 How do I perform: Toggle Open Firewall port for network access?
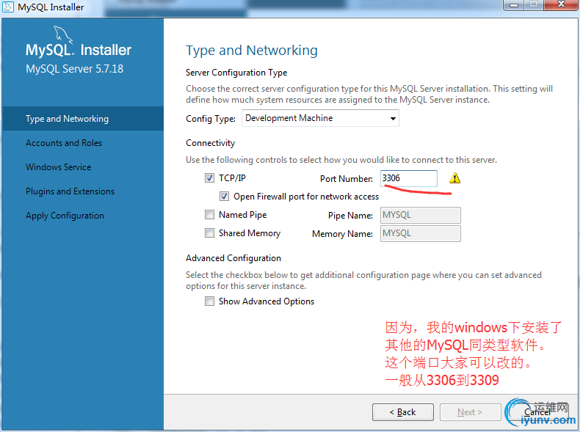click(x=224, y=197)
